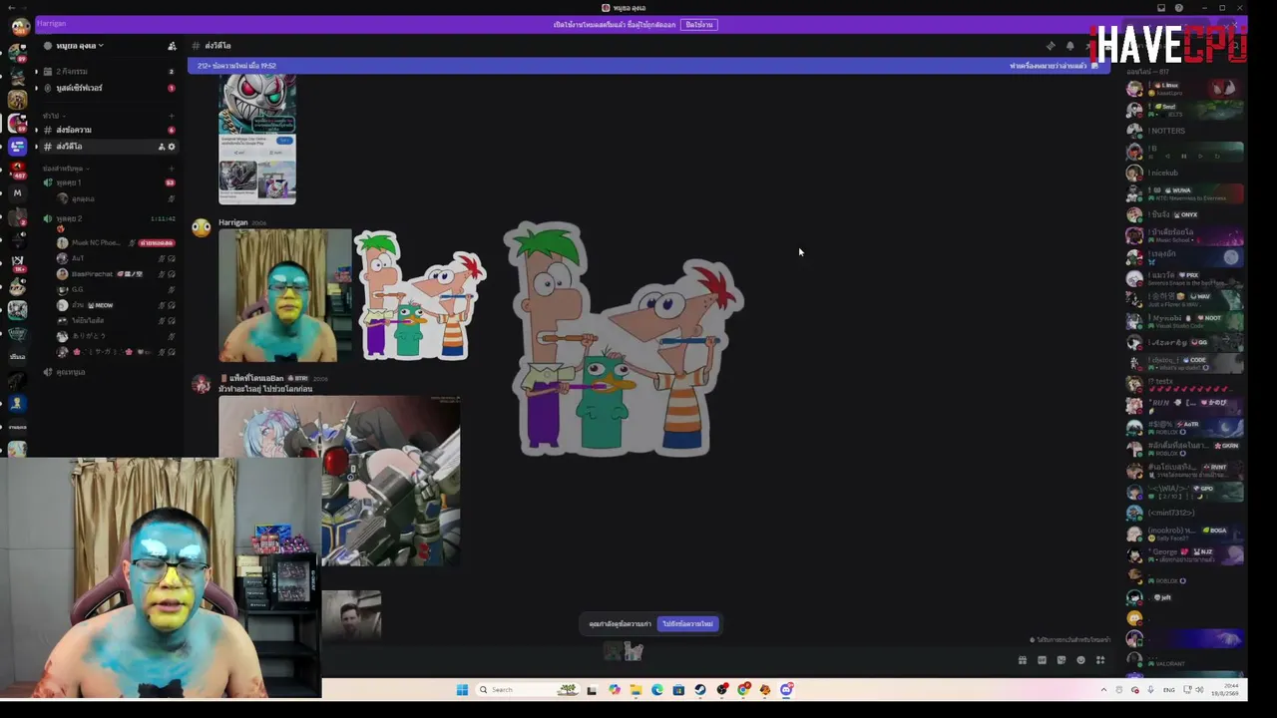Join the voice channel showing the 1:11:42 timer
Screen dimensions: 1277x718
click(110, 218)
